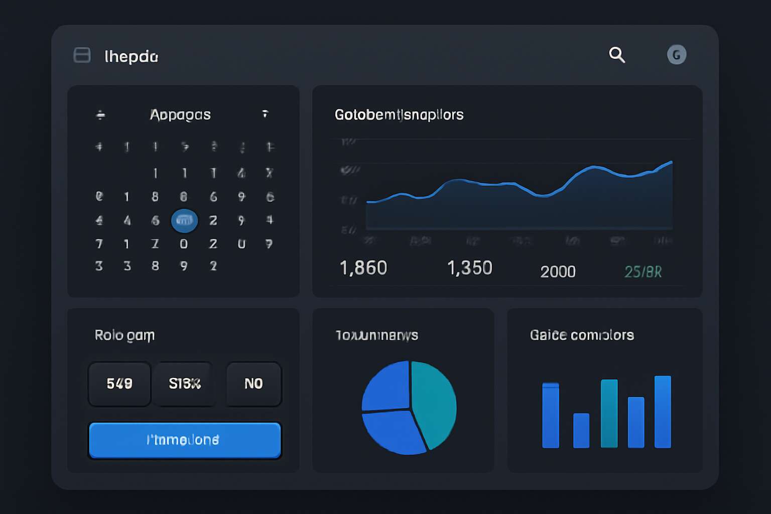Viewport: 771px width, 514px height.
Task: Click the 2000 statistic
Action: coord(558,272)
